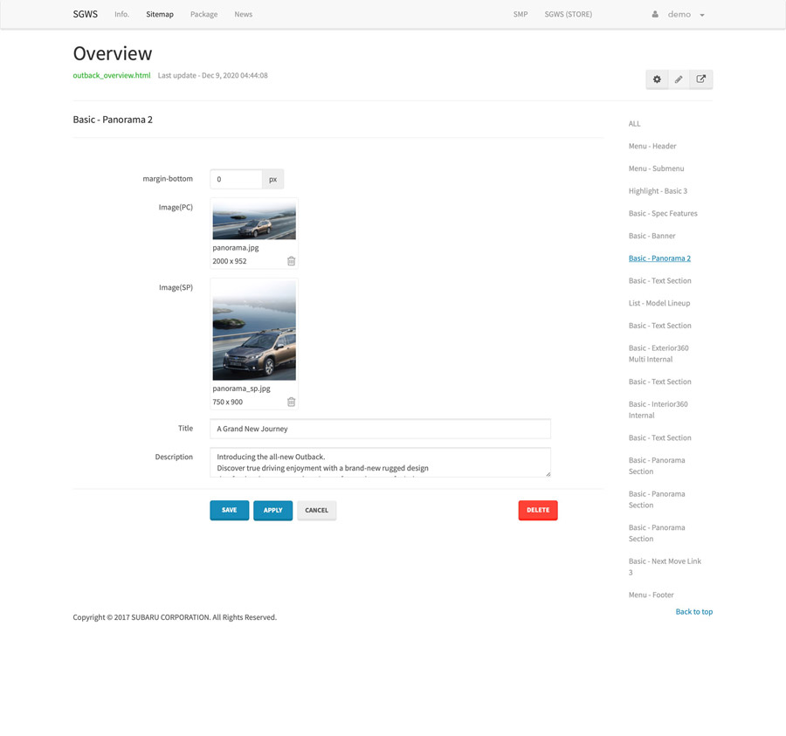The width and height of the screenshot is (786, 736).
Task: Cancel the current edit
Action: click(316, 510)
